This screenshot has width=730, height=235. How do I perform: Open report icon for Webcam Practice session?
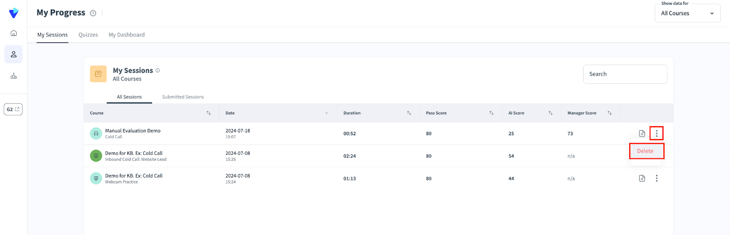pos(642,179)
